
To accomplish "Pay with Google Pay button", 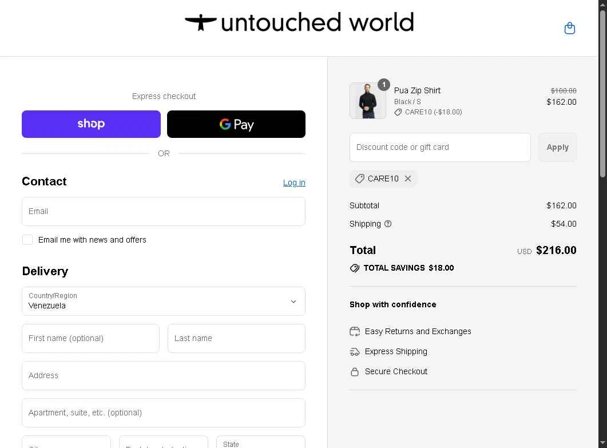I will click(x=236, y=124).
